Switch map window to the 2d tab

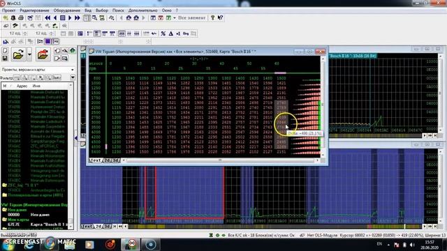coord(107,160)
